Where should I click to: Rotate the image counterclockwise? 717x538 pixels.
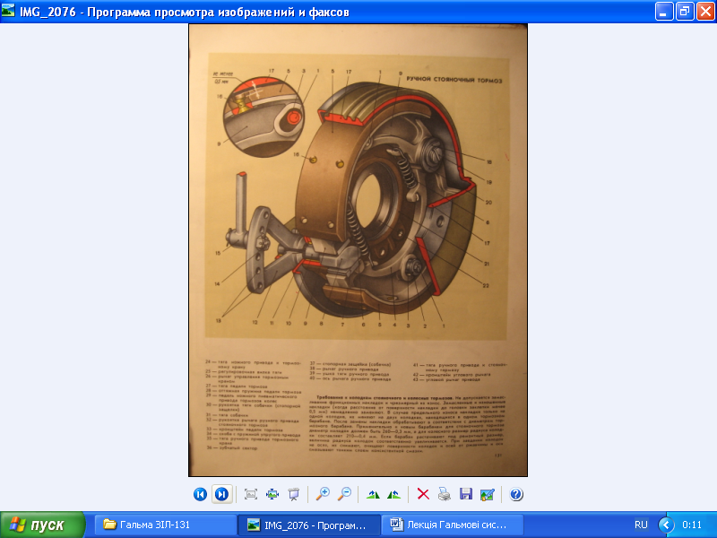[394, 494]
